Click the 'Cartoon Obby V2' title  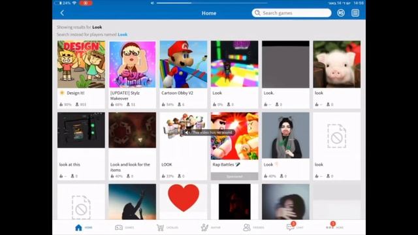177,93
